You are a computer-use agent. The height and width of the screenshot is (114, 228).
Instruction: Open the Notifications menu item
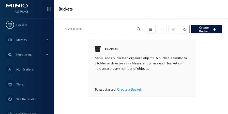pos(25,70)
